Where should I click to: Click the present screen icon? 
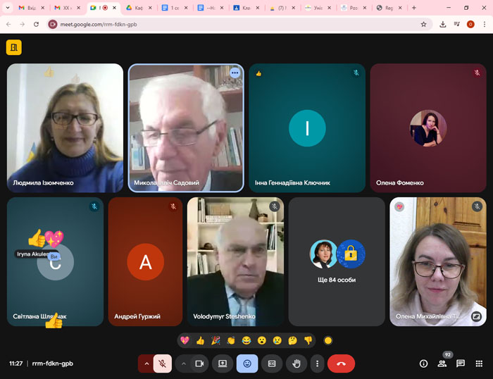click(x=223, y=364)
